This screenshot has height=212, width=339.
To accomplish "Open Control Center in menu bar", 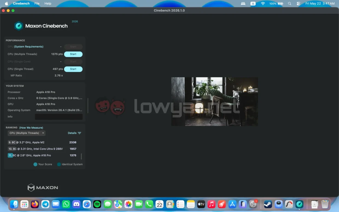I will pyautogui.click(x=298, y=4).
